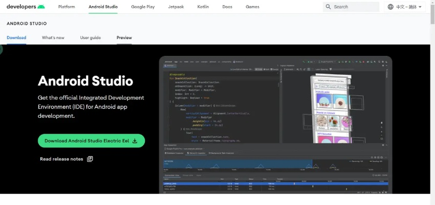Open Docs in top navigation
Screen dimensions: 435x205
coord(227,7)
